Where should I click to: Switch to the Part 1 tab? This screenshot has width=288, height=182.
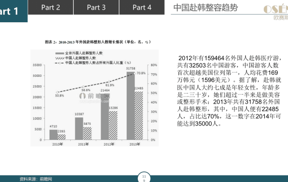[x=14, y=11]
